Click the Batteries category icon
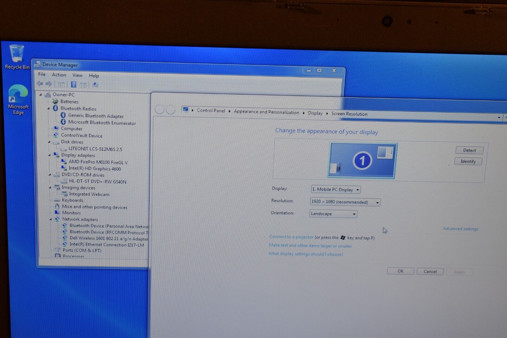The image size is (507, 338). pos(55,101)
